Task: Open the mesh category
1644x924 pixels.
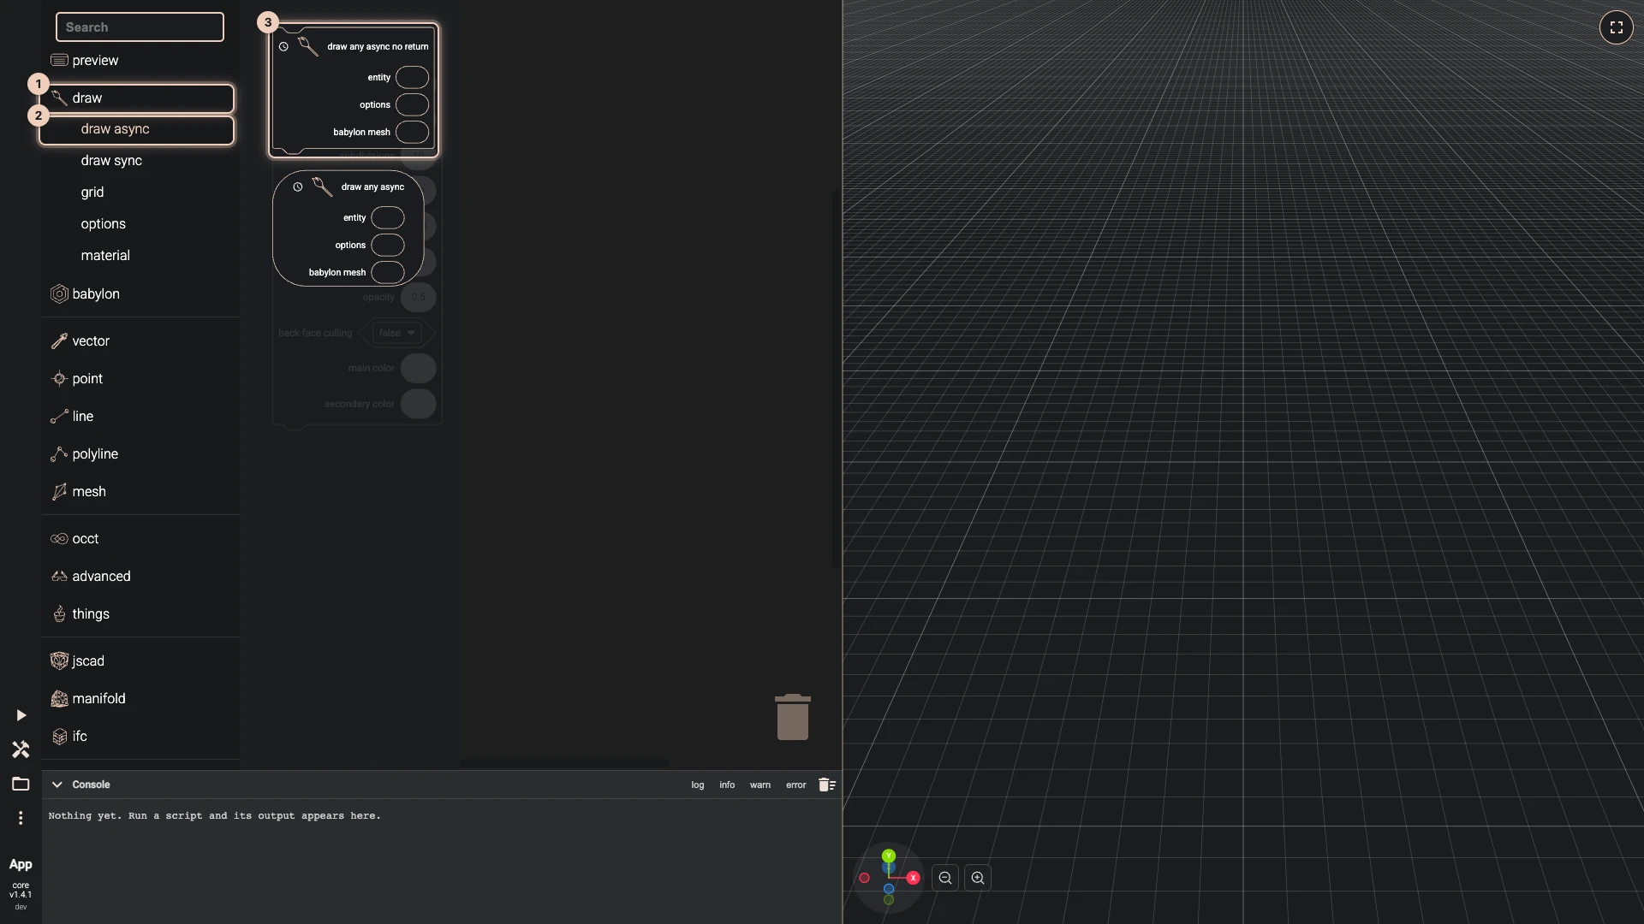Action: click(x=140, y=492)
